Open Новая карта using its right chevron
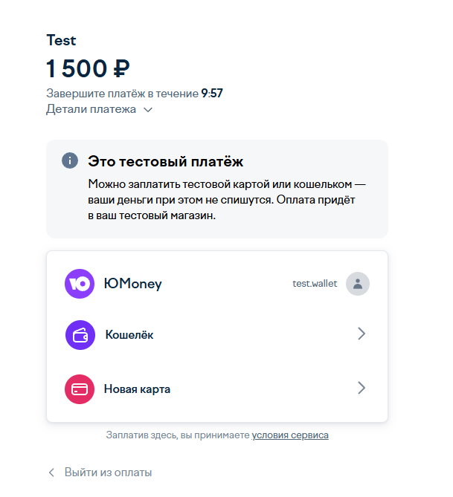Viewport: 453px width, 497px height. 362,388
